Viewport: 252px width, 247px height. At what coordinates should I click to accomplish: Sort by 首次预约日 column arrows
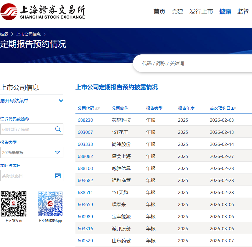pos(234,108)
